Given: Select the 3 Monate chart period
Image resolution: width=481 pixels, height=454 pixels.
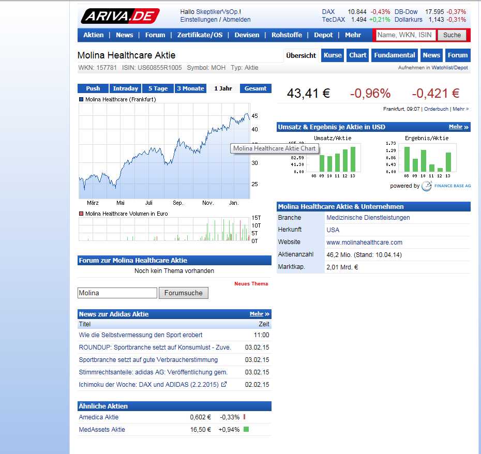Looking at the screenshot, I should pyautogui.click(x=190, y=88).
